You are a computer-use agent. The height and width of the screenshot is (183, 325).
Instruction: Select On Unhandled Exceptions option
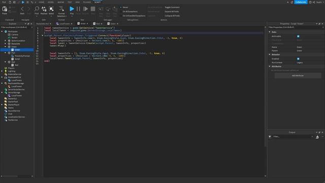(x=133, y=16)
